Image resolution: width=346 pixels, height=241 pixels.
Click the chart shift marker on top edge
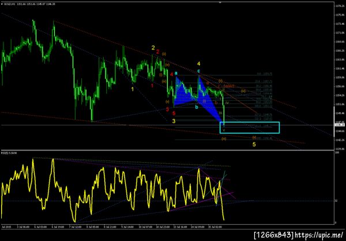tap(220, 2)
